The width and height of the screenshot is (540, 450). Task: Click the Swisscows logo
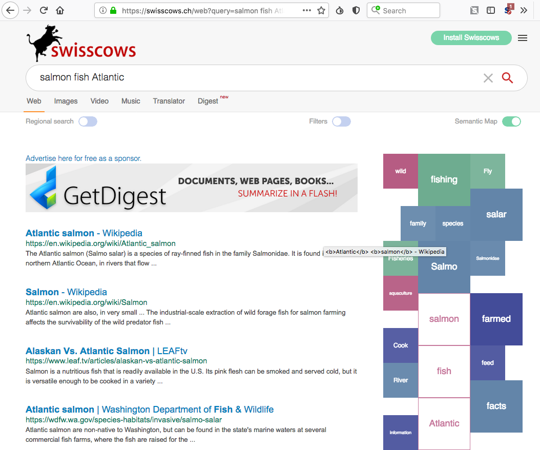[x=81, y=45]
